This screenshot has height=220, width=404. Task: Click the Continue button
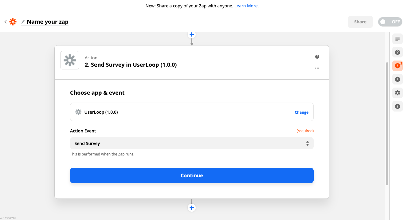click(192, 175)
